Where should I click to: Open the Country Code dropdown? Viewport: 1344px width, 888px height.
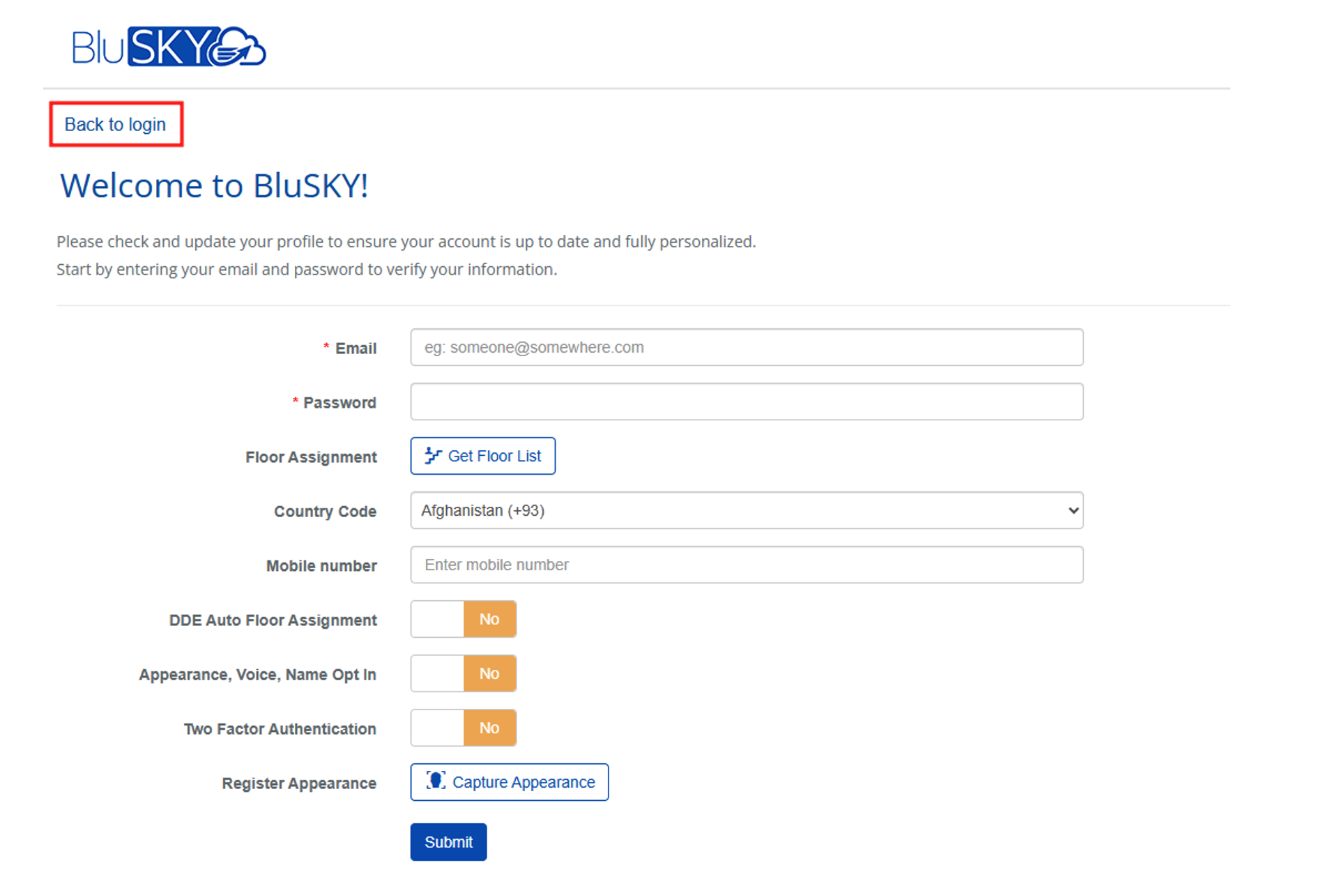click(746, 511)
